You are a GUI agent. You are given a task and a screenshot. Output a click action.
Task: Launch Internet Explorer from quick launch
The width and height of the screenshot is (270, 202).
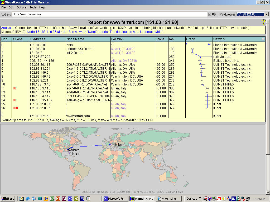27,199
